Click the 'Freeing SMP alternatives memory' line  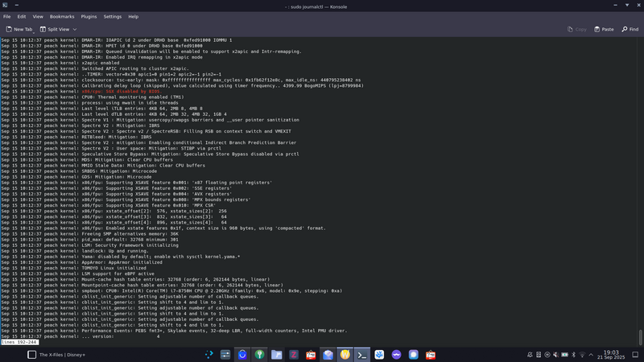pos(130,234)
